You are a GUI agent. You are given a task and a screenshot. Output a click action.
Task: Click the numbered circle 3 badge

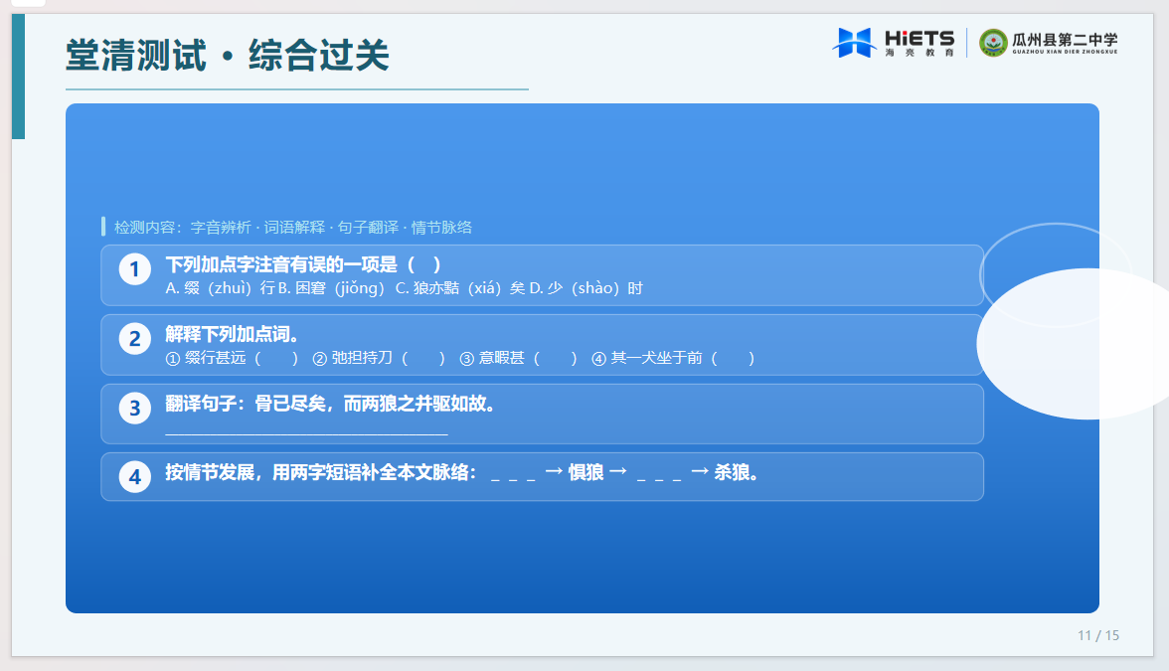pos(135,408)
